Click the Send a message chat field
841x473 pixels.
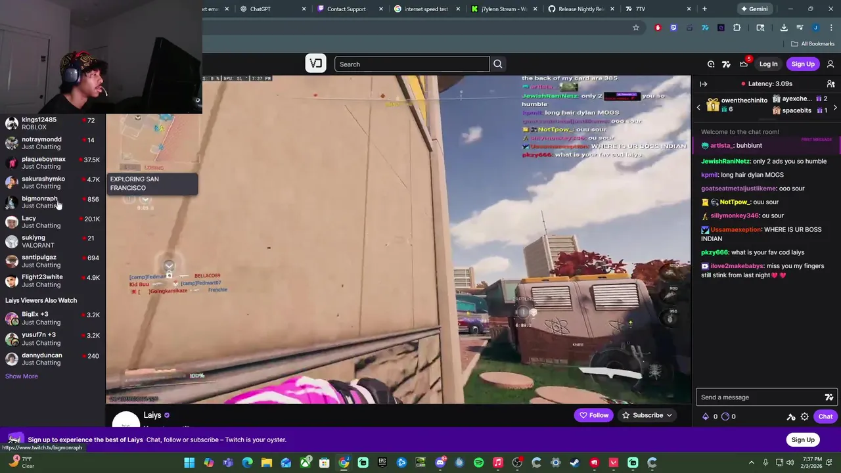(765, 397)
